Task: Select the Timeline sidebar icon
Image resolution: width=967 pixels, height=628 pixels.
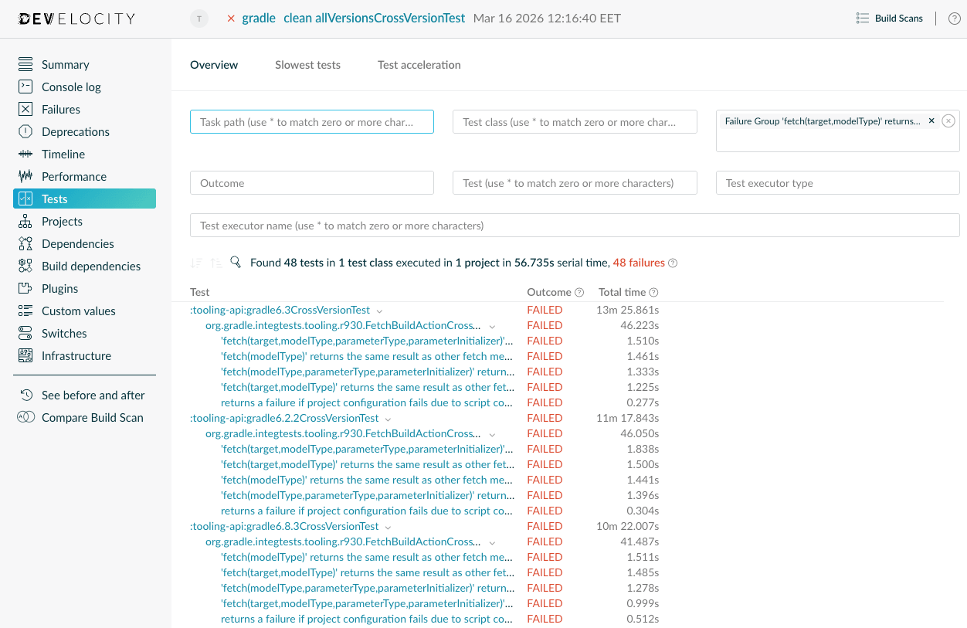Action: coord(25,154)
